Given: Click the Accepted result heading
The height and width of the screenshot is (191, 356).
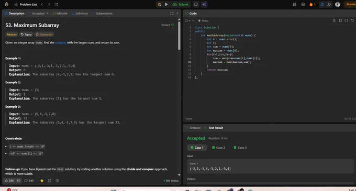Looking at the screenshot, I should 196,138.
